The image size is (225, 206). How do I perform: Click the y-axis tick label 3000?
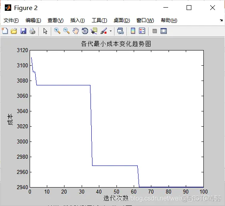[x=22, y=141]
